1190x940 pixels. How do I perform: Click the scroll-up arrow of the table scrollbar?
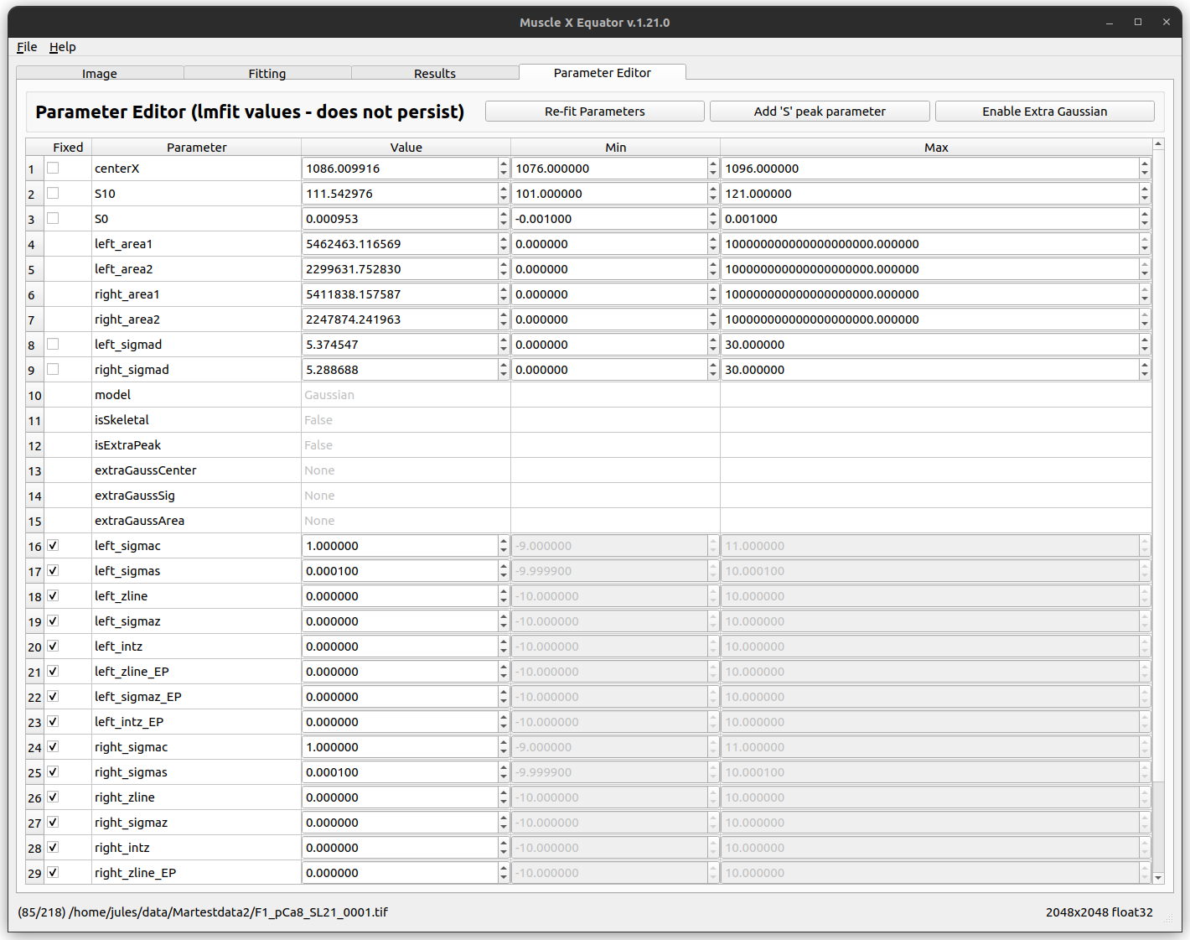[1158, 144]
